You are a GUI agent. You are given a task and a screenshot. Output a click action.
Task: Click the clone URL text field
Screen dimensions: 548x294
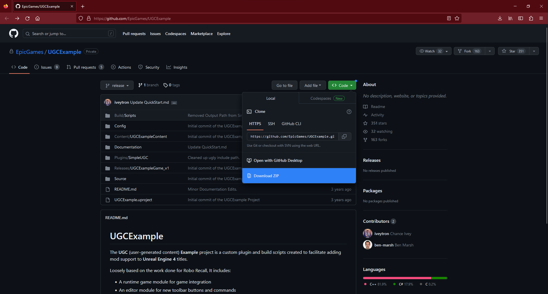tap(293, 136)
